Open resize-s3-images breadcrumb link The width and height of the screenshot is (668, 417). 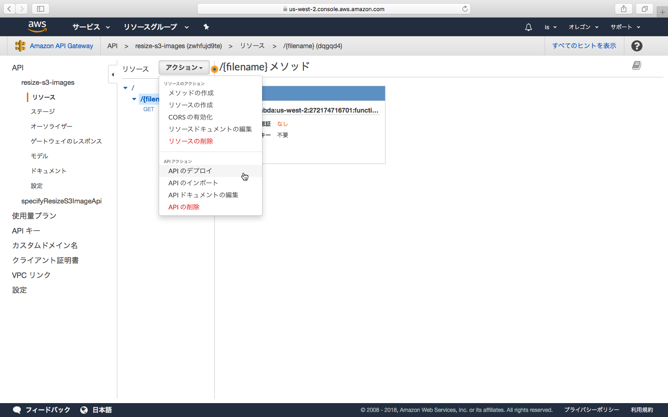tap(179, 46)
